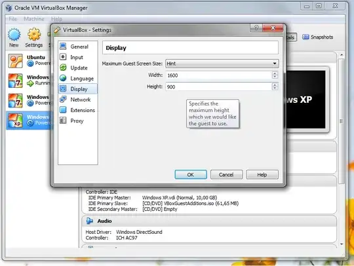Increase the Width value with up arrow
Image resolution: width=354 pixels, height=266 pixels.
[x=275, y=73]
